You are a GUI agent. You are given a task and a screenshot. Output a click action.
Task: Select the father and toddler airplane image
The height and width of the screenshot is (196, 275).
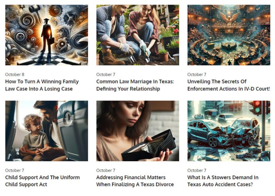[47, 131]
